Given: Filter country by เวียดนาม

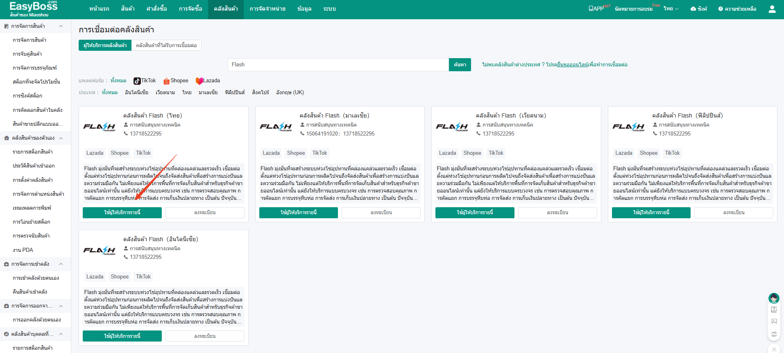Looking at the screenshot, I should point(165,93).
